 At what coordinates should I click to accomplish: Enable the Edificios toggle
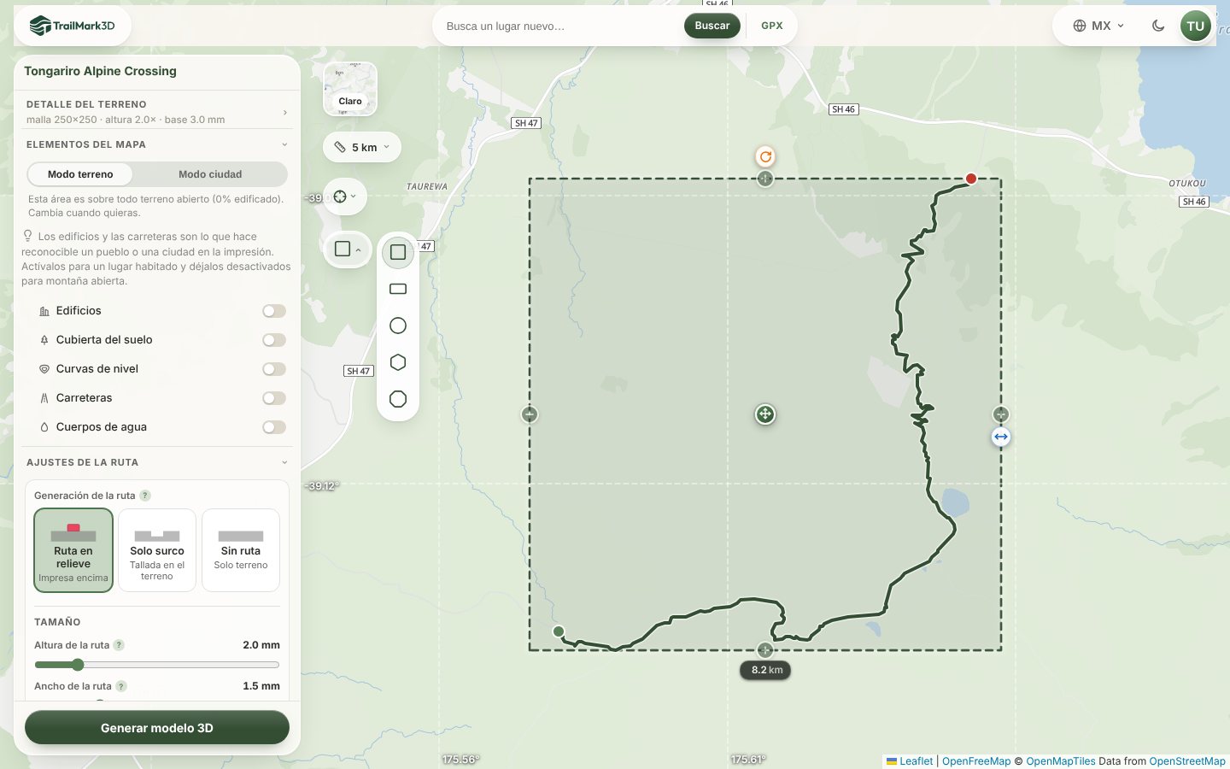tap(274, 311)
